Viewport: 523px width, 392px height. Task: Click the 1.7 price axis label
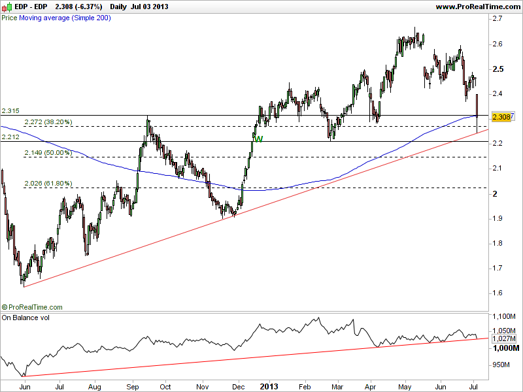[498, 268]
